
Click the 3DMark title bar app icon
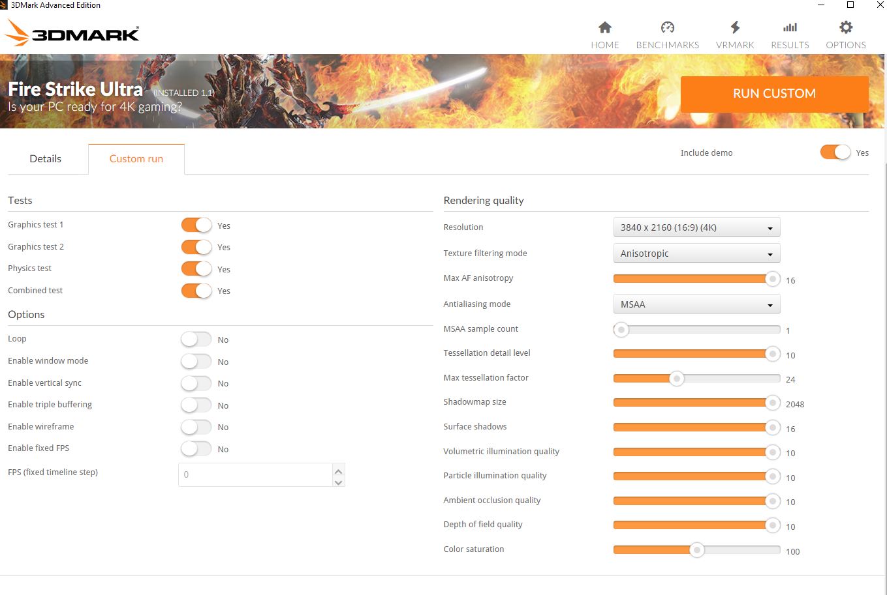click(4, 5)
